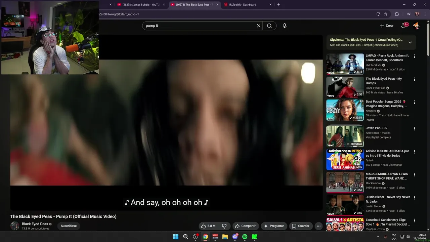The height and width of the screenshot is (242, 430).
Task: Open options for Justin Bieber Never Say Never
Action: [x=415, y=198]
